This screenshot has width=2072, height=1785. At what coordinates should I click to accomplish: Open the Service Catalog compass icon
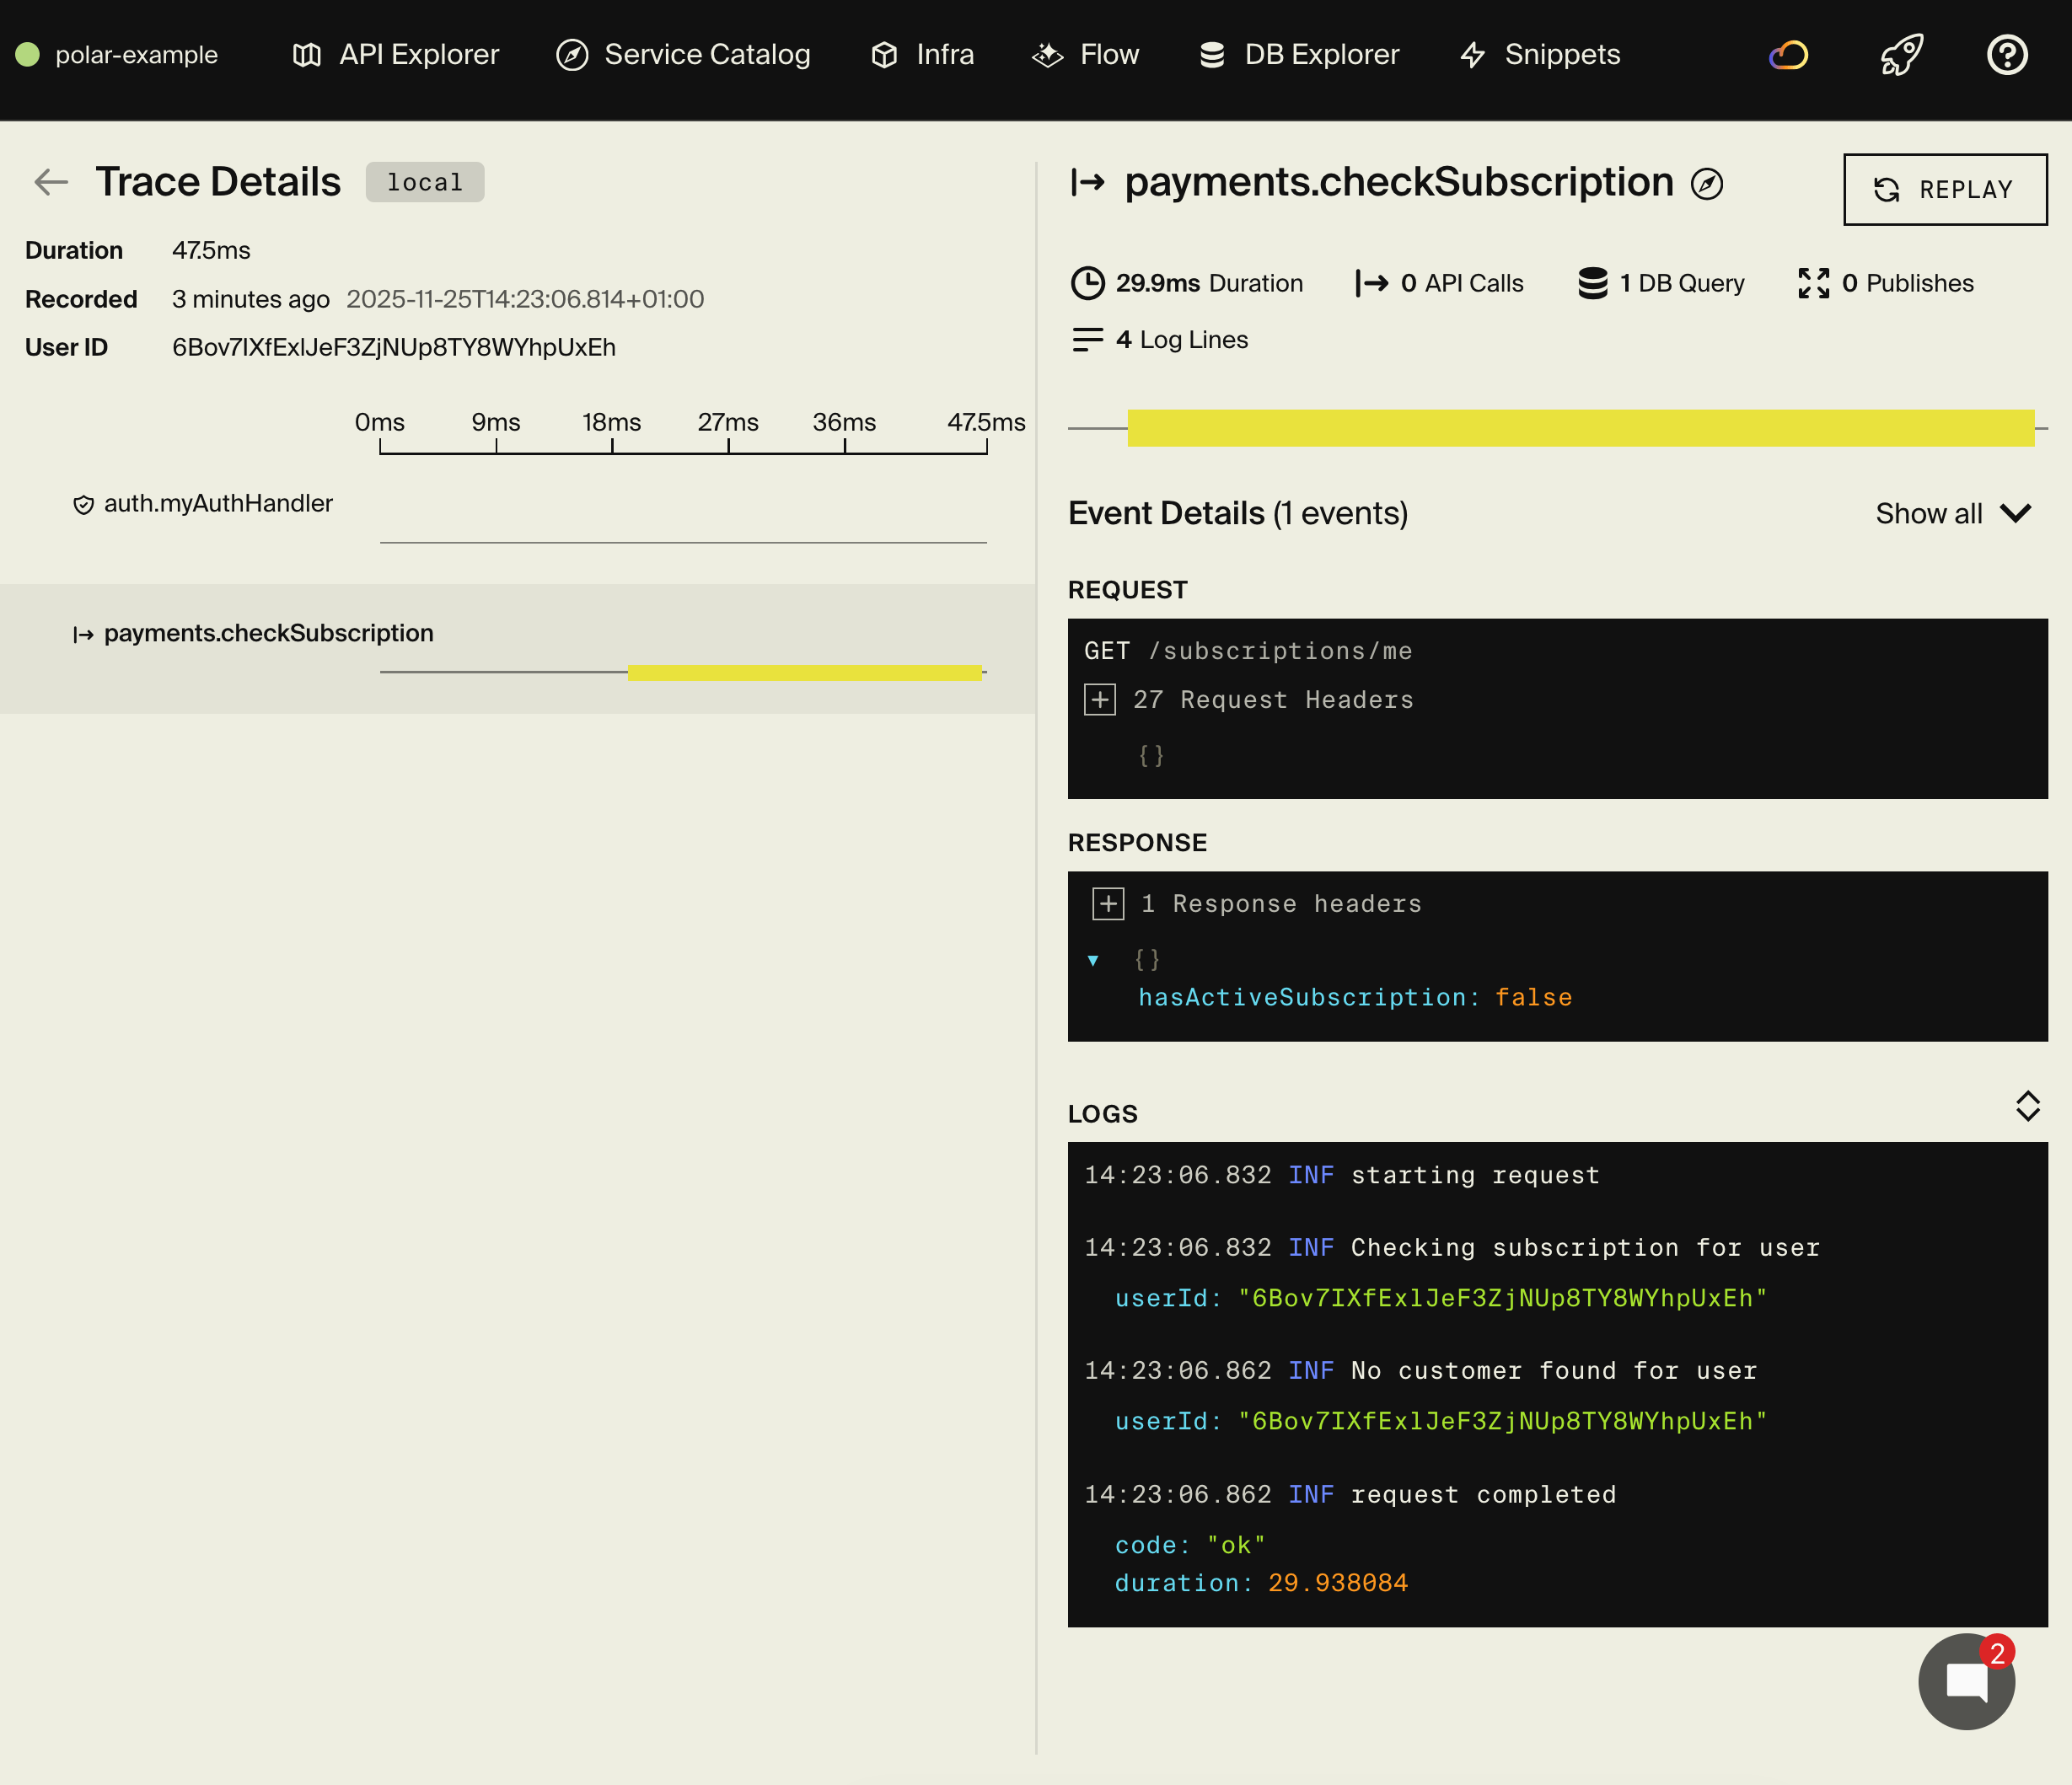(x=570, y=55)
